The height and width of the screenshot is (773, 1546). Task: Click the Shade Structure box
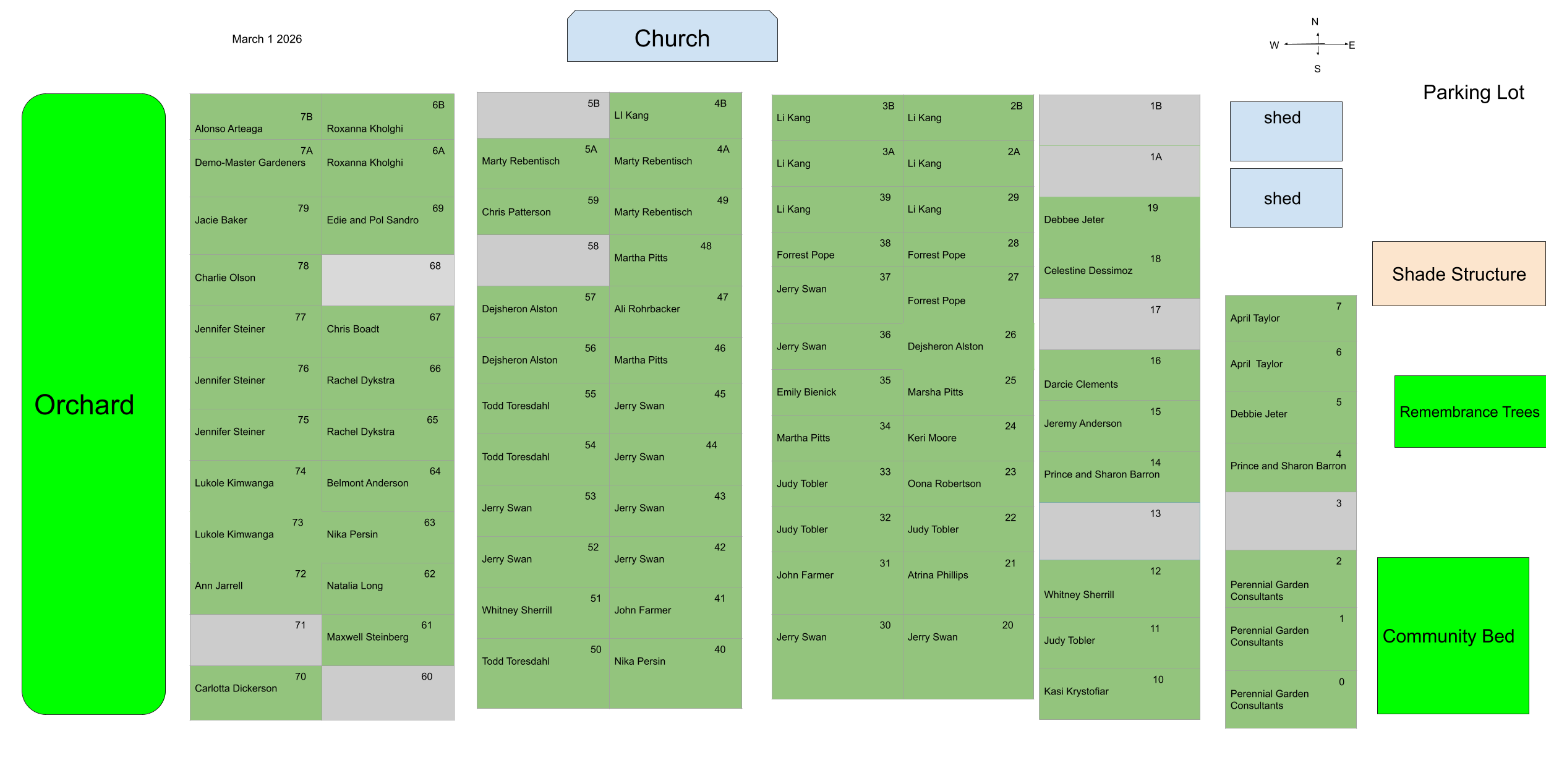[x=1458, y=274]
